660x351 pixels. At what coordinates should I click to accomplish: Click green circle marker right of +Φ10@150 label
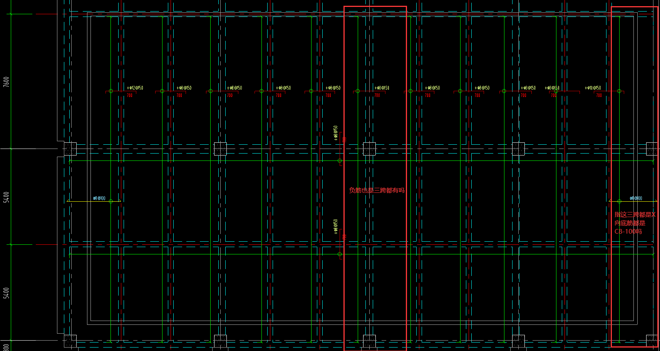(619, 91)
